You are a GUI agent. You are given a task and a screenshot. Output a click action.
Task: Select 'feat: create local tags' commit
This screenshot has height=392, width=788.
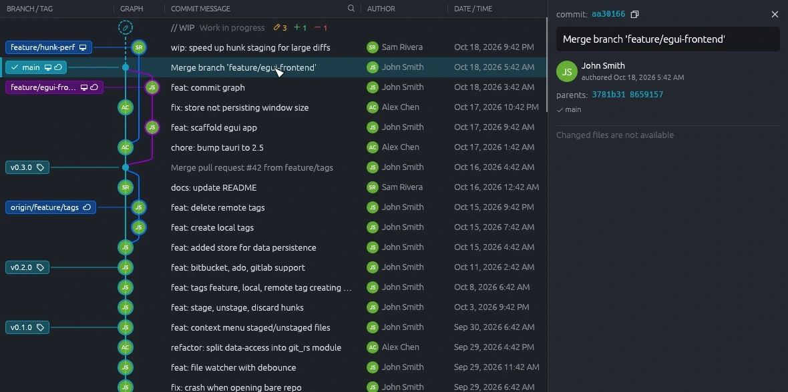[x=273, y=227]
